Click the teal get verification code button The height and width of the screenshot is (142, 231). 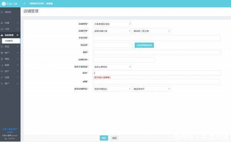point(144,45)
